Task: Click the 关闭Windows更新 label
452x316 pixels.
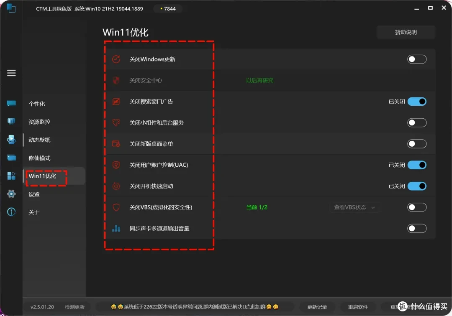Action: click(x=152, y=59)
